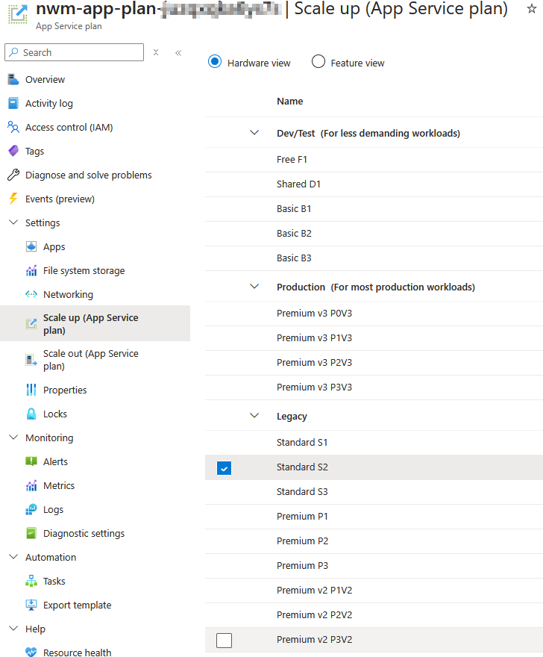
Task: Click the green Alerts icon
Action: 31,461
